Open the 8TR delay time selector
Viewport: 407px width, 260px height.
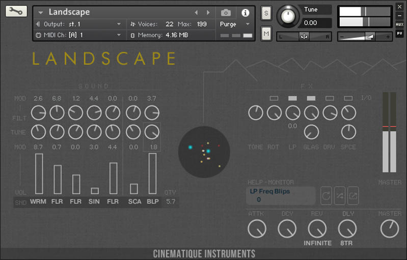[346, 243]
